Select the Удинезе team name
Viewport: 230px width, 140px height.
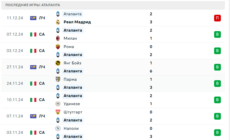click(x=72, y=104)
